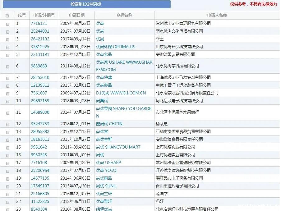Open registration number 25244001
Image resolution: width=281 pixels, height=211 pixels.
pyautogui.click(x=40, y=31)
